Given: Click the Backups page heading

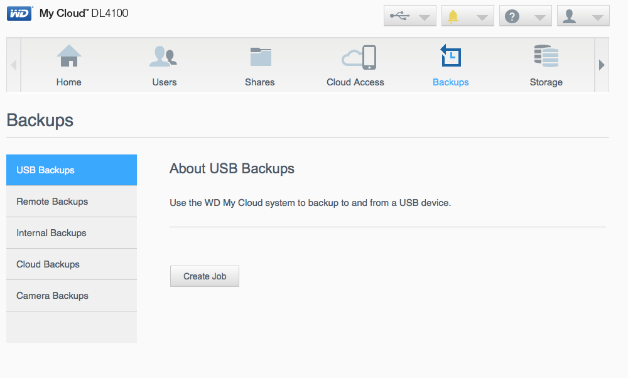Looking at the screenshot, I should [40, 120].
